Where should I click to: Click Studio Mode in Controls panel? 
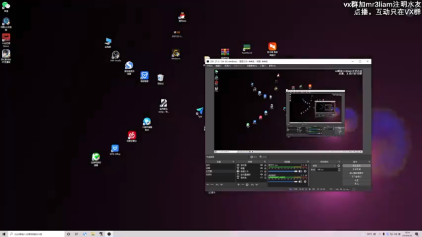tap(356, 176)
